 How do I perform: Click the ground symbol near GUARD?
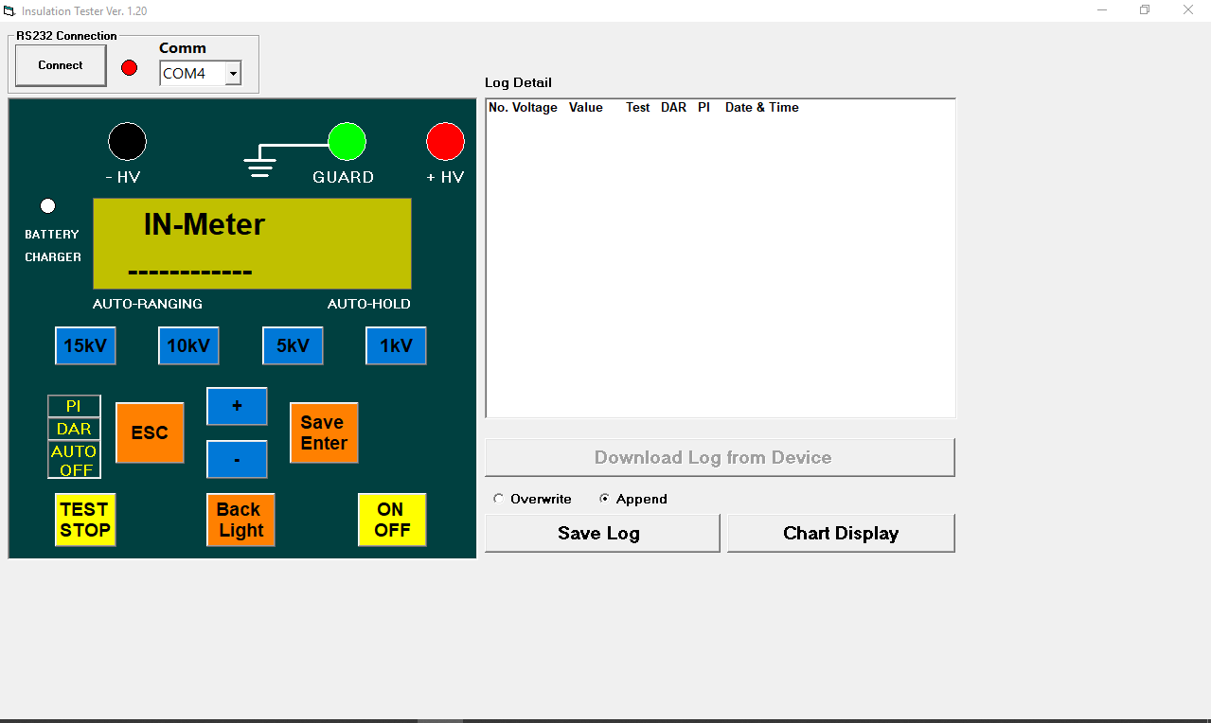pos(258,167)
